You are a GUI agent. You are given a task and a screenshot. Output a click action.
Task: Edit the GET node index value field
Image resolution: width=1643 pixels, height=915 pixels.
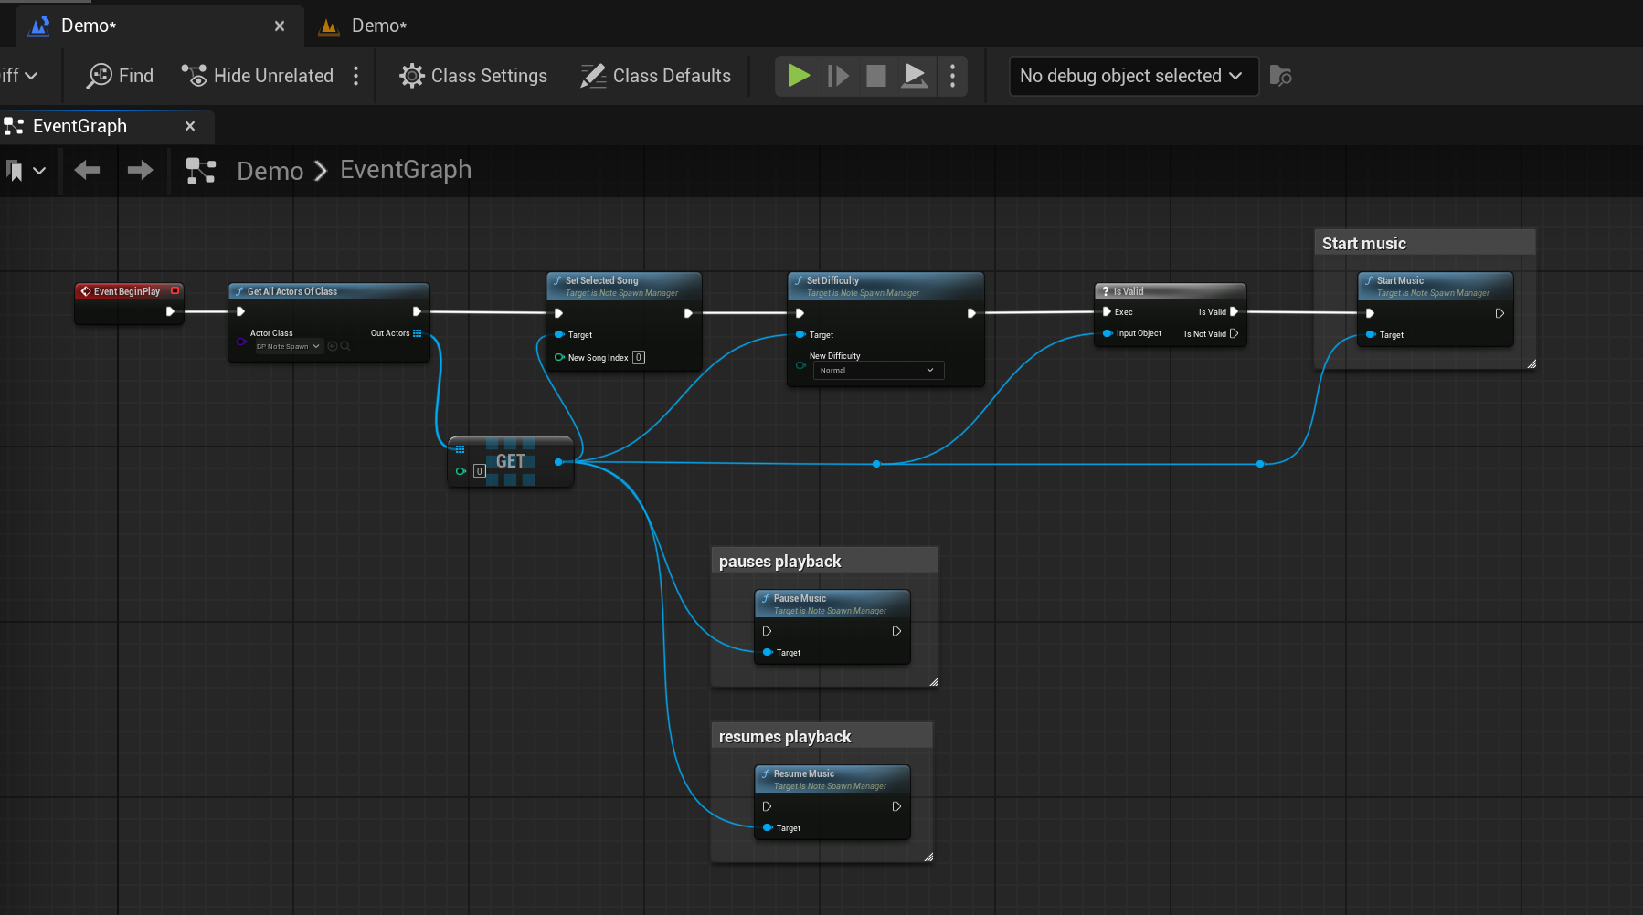coord(479,471)
